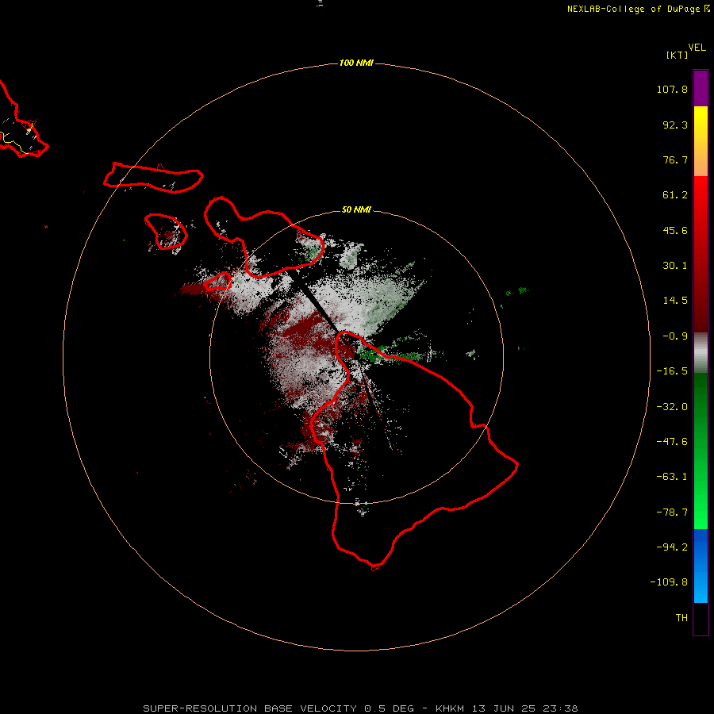Image resolution: width=714 pixels, height=714 pixels.
Task: Pick the purple segment of the velocity bar
Action: tap(701, 88)
